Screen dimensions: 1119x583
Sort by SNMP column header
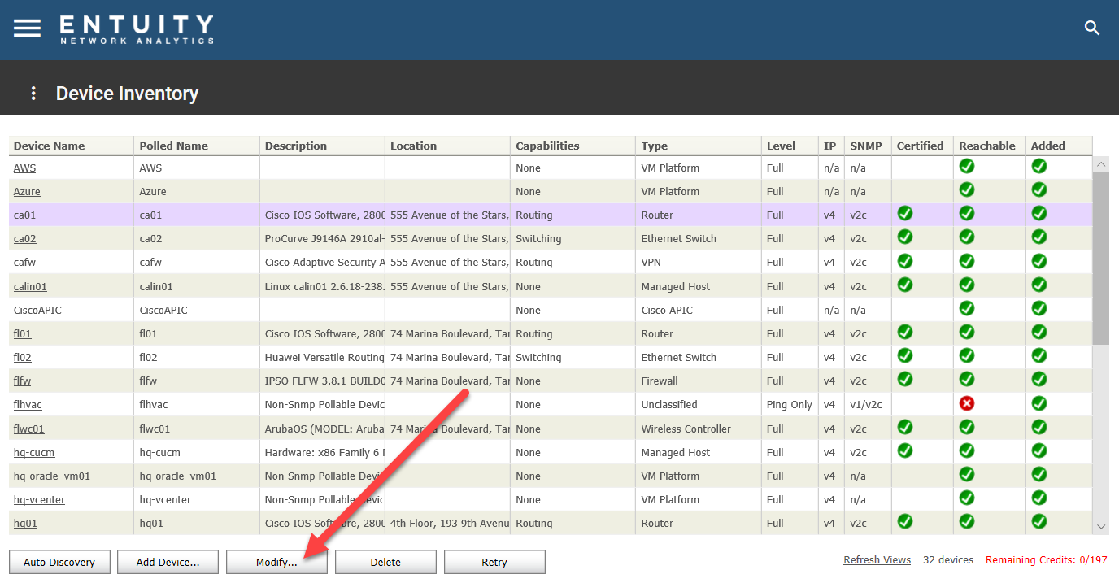point(868,146)
